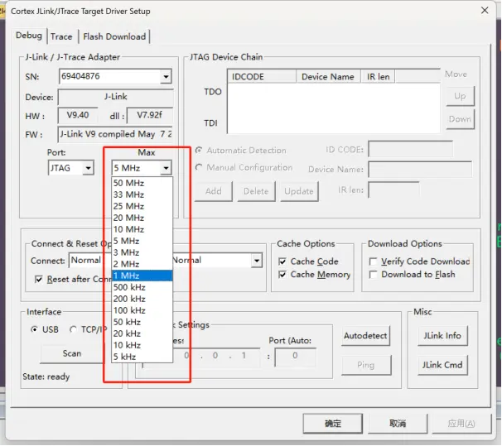Viewport: 502px width, 446px height.
Task: Select 50 MHz from the list
Action: click(142, 183)
